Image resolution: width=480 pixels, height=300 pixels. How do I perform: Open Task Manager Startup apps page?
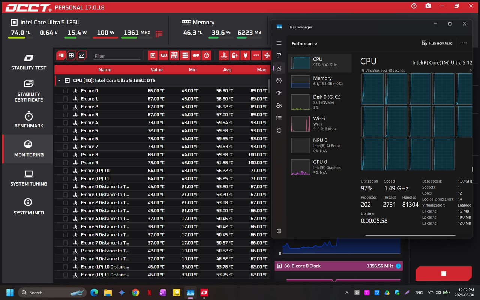(279, 93)
